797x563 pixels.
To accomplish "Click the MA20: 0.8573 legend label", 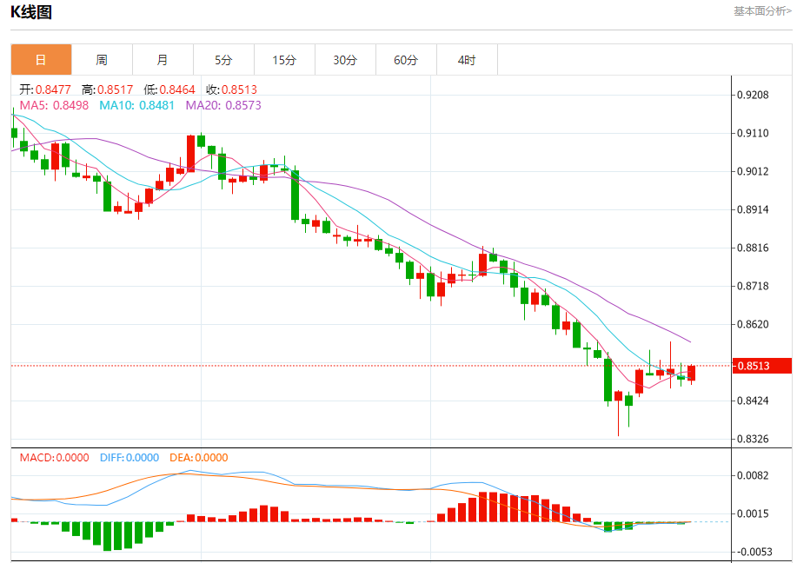I will pyautogui.click(x=223, y=105).
